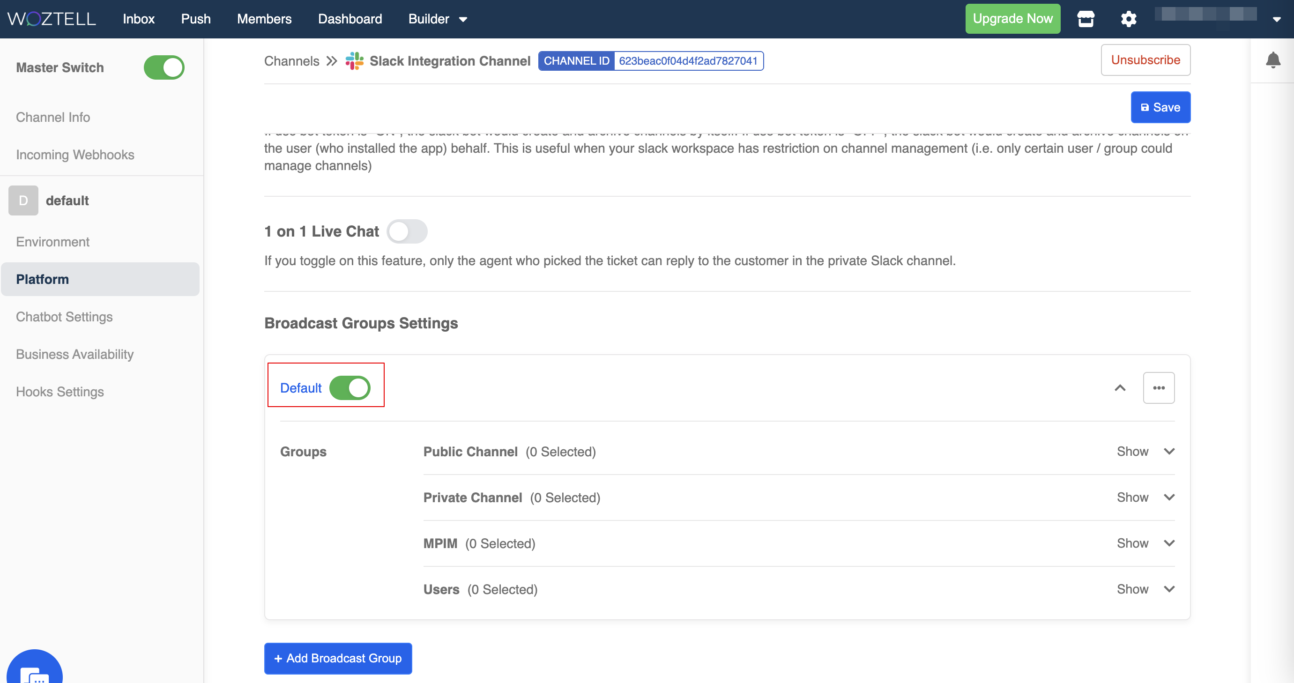Expand the Users Show chevron
1294x683 pixels.
(x=1169, y=589)
